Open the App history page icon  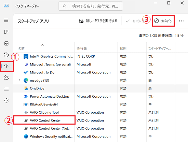[x=6, y=55]
